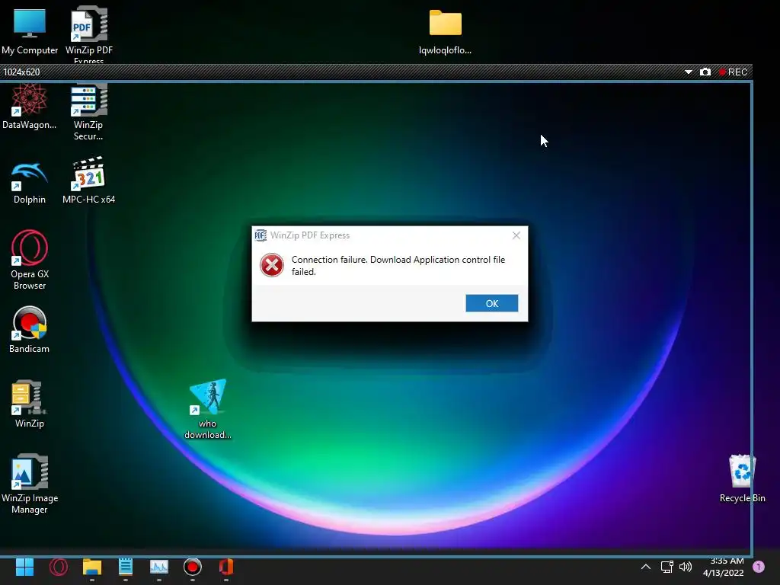Select the lqwloqloflo folder on desktop

tap(445, 32)
